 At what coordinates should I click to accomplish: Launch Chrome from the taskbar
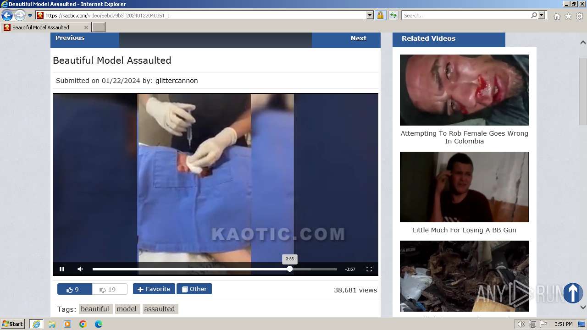click(x=83, y=324)
